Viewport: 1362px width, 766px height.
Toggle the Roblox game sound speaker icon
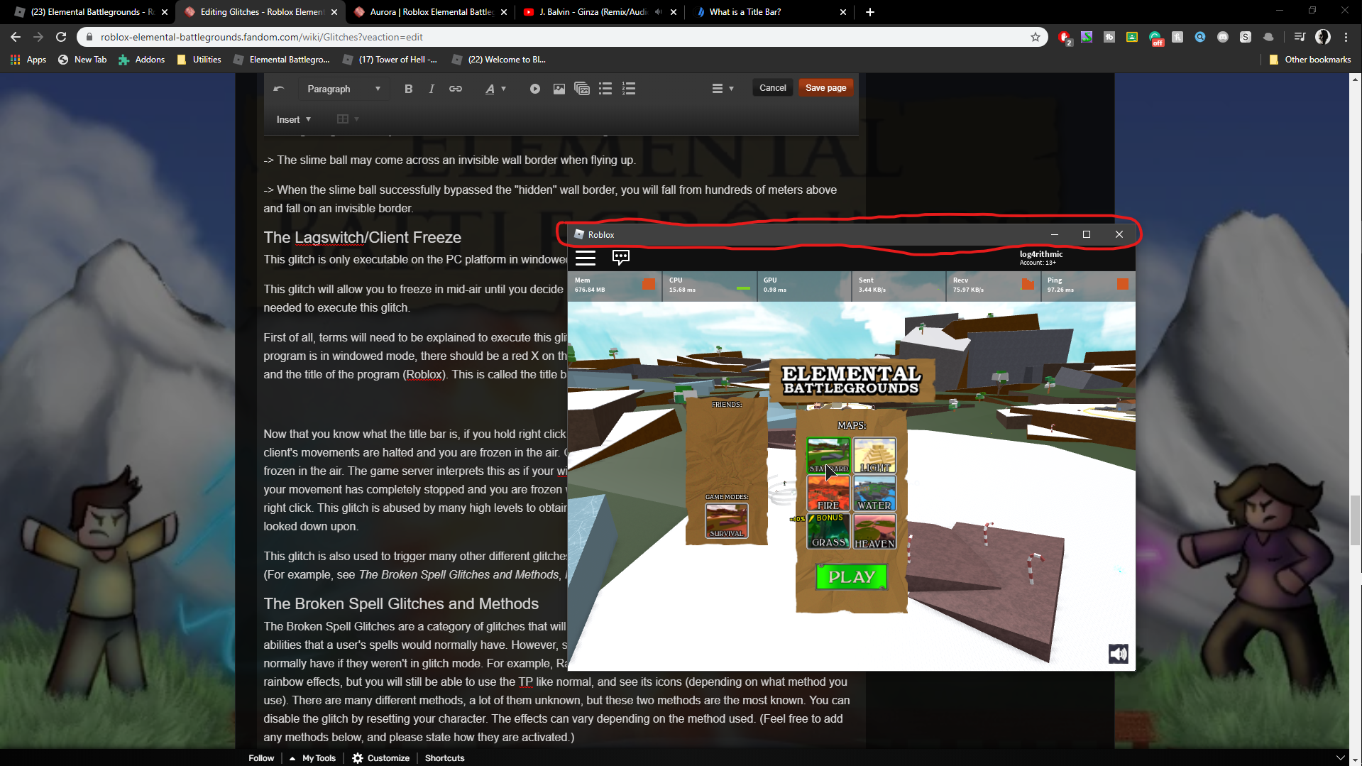[x=1119, y=654]
